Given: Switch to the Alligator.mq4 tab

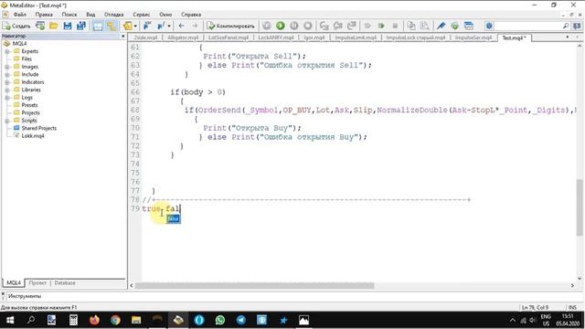Looking at the screenshot, I should (183, 37).
